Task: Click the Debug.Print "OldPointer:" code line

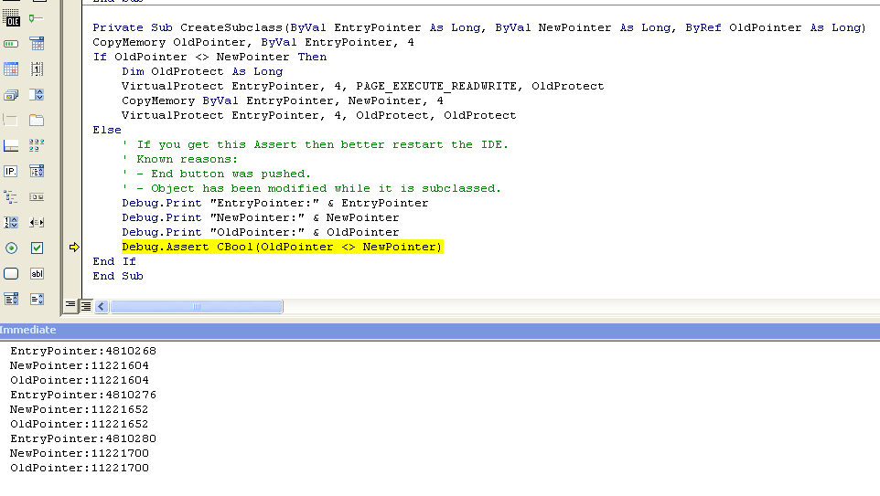Action: click(x=261, y=232)
